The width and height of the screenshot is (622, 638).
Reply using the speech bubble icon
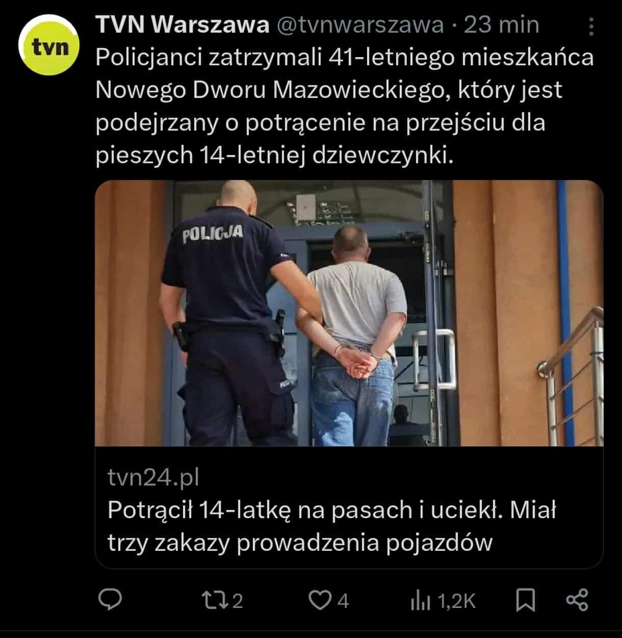[110, 600]
